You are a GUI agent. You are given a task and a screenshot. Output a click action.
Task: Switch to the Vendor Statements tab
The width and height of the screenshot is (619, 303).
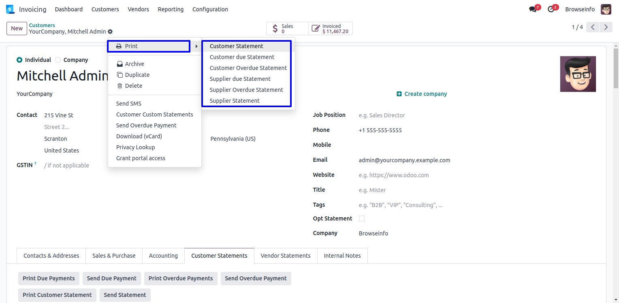(x=285, y=256)
